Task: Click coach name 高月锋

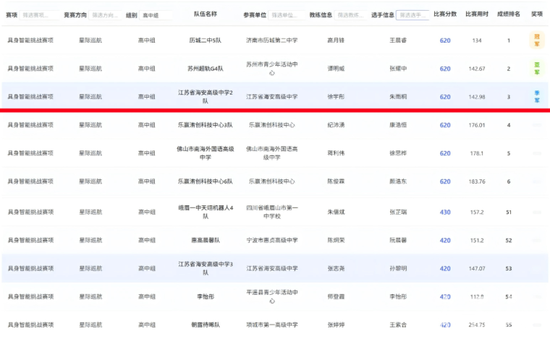Action: pyautogui.click(x=336, y=40)
